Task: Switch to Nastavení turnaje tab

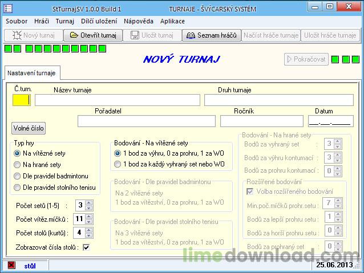Action: (31, 74)
